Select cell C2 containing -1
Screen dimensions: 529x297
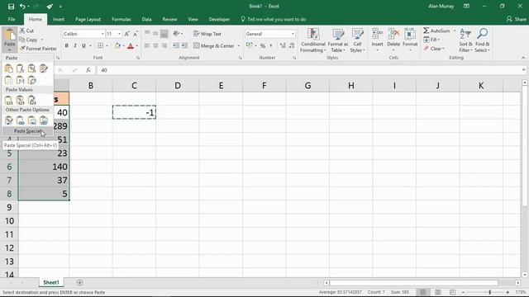click(134, 112)
